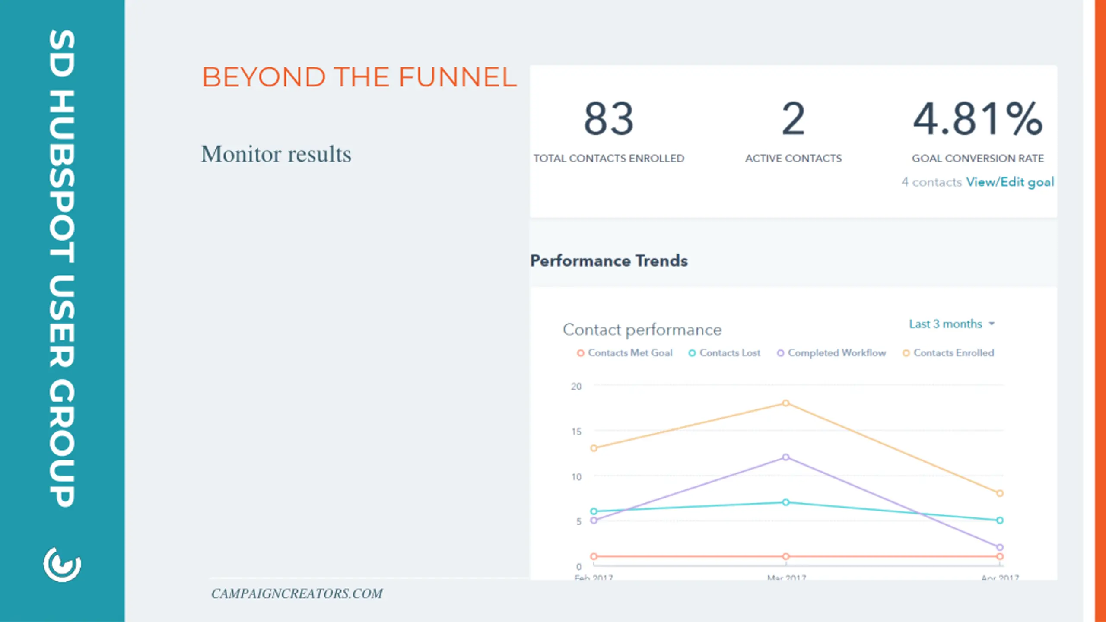1106x622 pixels.
Task: Select Contacts Enrolled point at Apr 2017
Action: pos(1000,493)
